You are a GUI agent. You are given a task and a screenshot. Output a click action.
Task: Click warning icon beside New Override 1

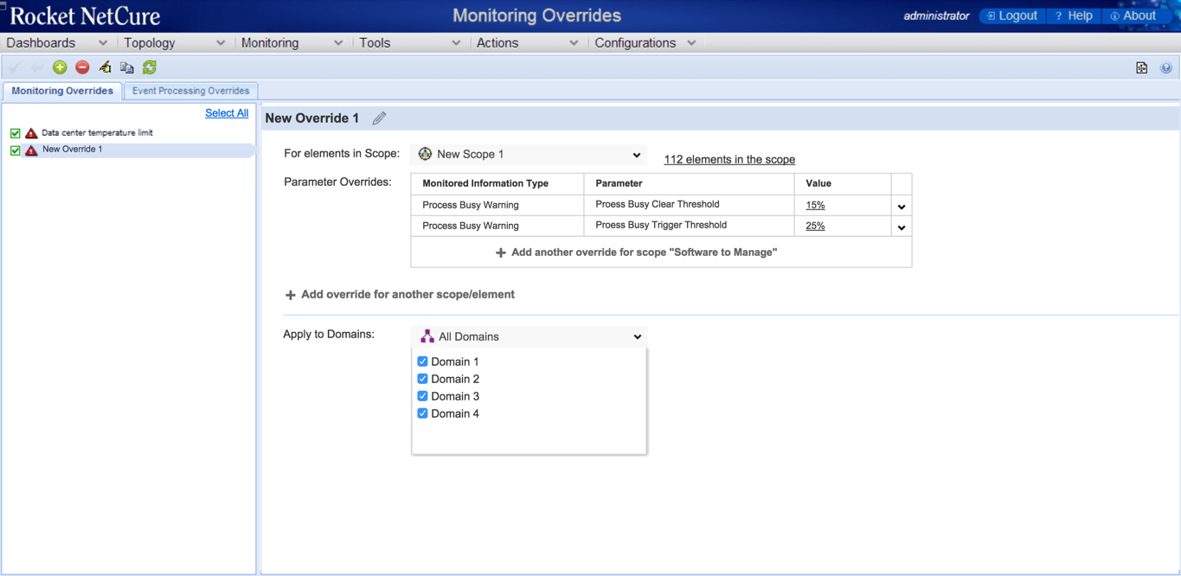[x=31, y=150]
